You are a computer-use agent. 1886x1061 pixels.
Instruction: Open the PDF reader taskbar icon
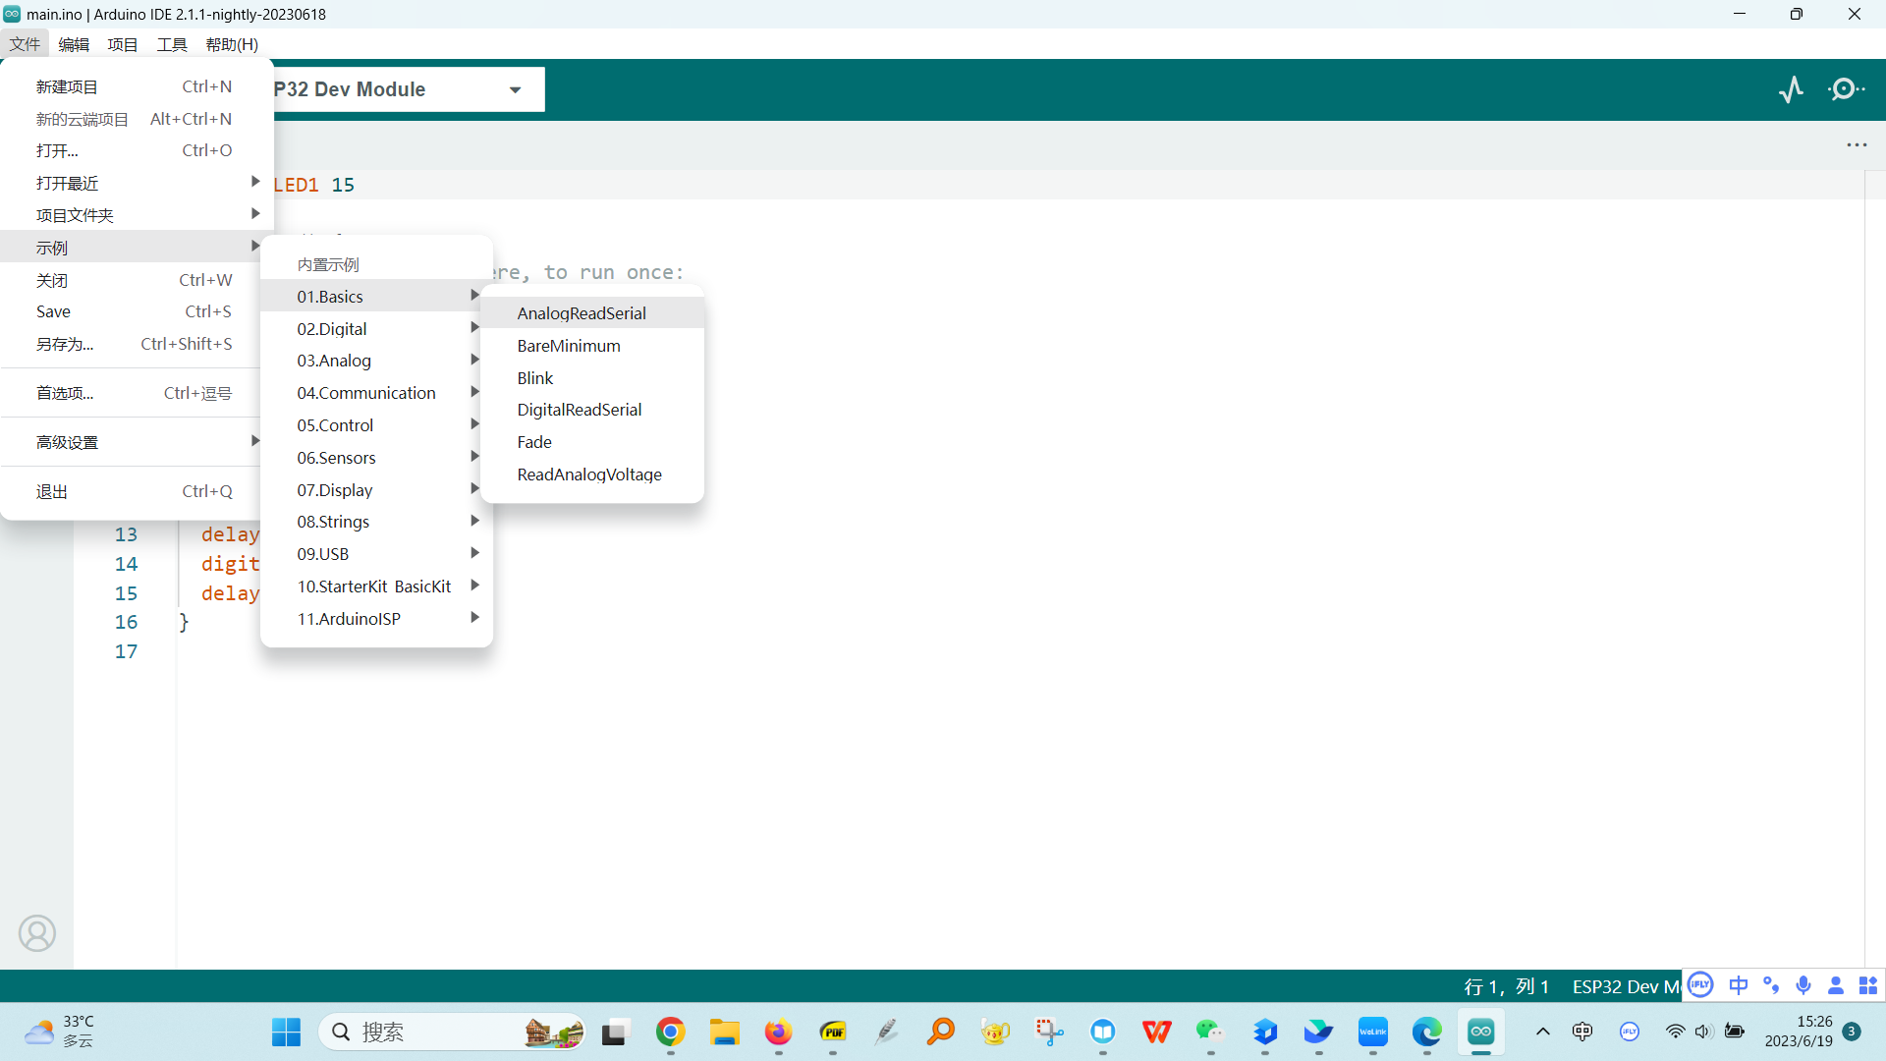tap(833, 1032)
